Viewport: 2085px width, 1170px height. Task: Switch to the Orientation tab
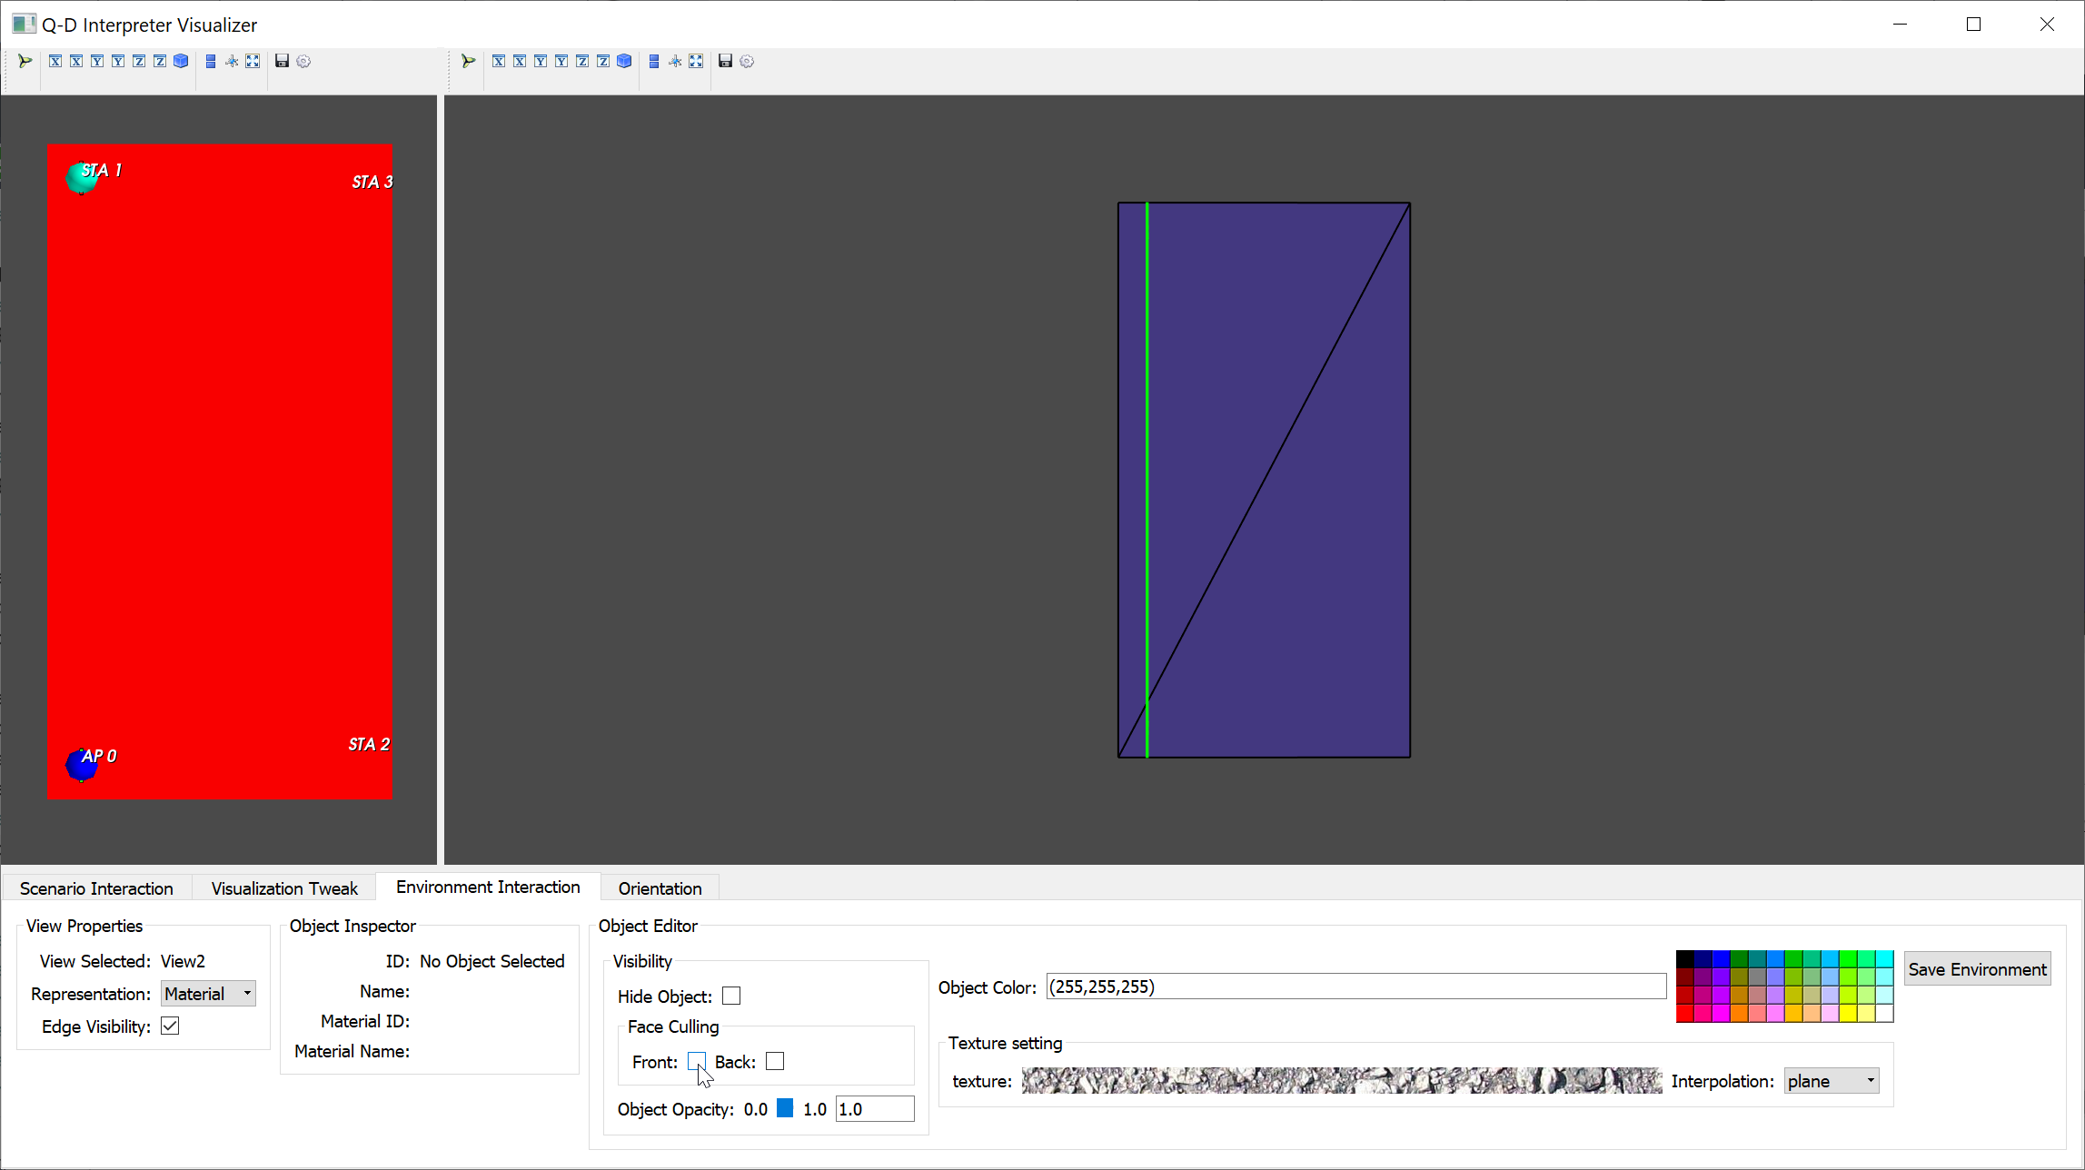click(660, 888)
